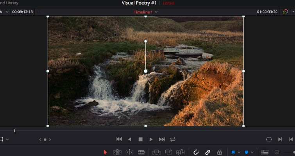Screen dimensions: 295x156
Task: Open the flag color dropdown arrow
Action: click(239, 152)
